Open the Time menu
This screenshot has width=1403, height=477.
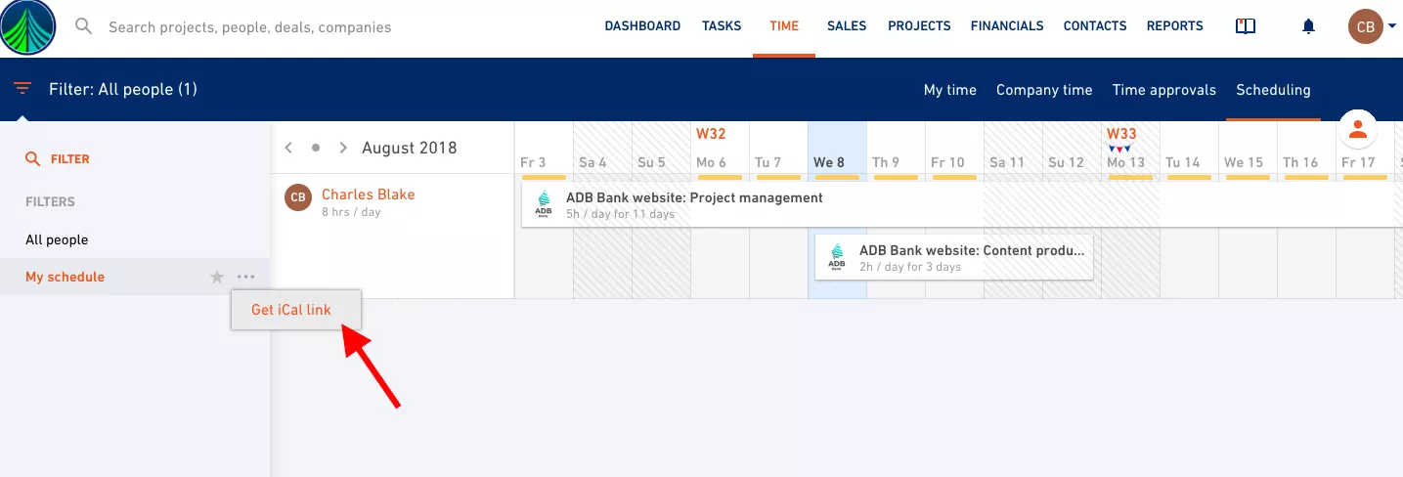coord(784,26)
